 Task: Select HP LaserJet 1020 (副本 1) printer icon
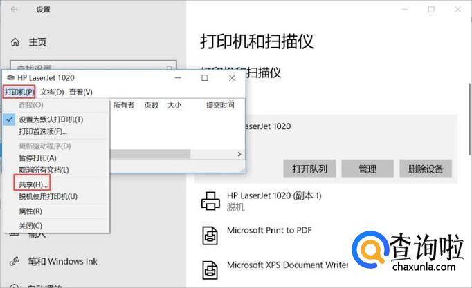coord(210,200)
